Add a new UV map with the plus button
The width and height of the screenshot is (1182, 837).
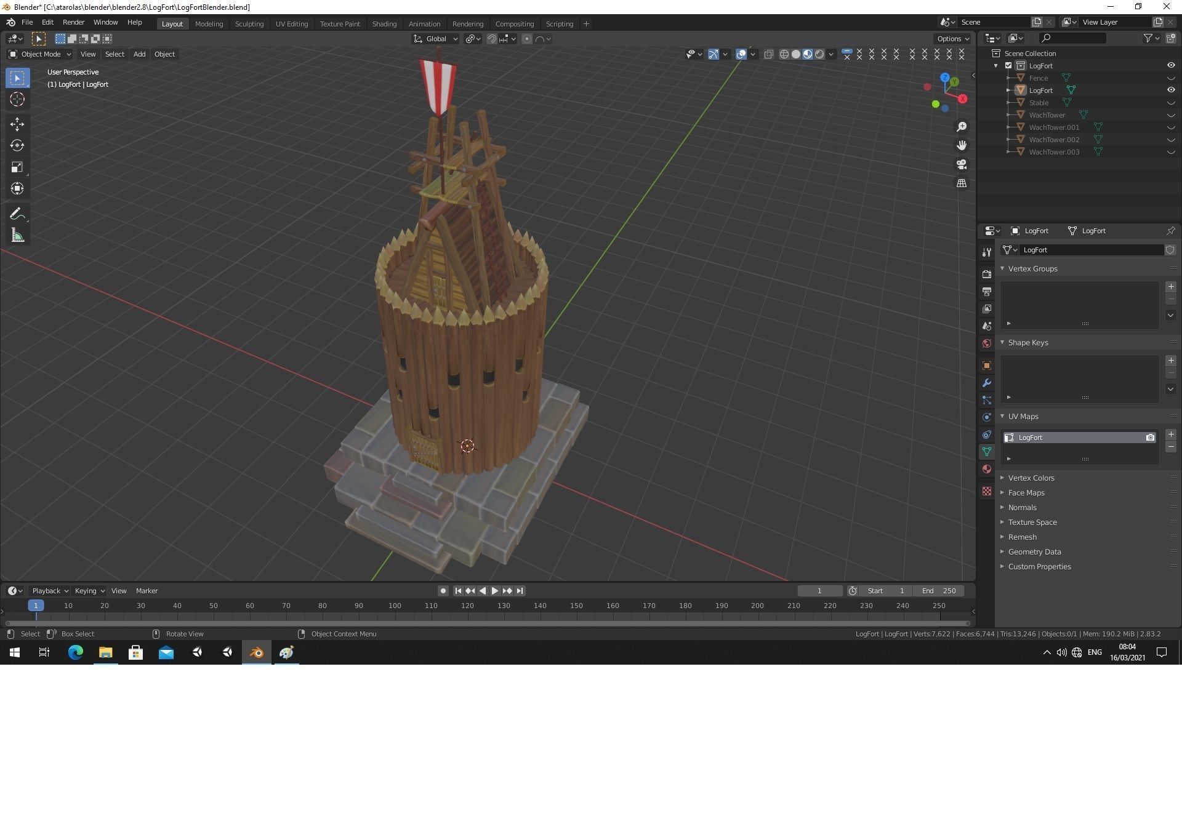1171,434
